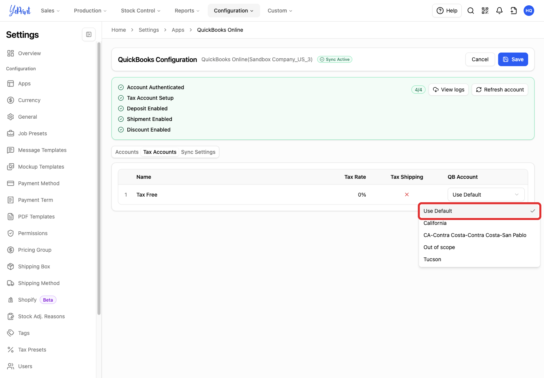Cancel the QuickBooks configuration changes
544x378 pixels.
point(480,59)
